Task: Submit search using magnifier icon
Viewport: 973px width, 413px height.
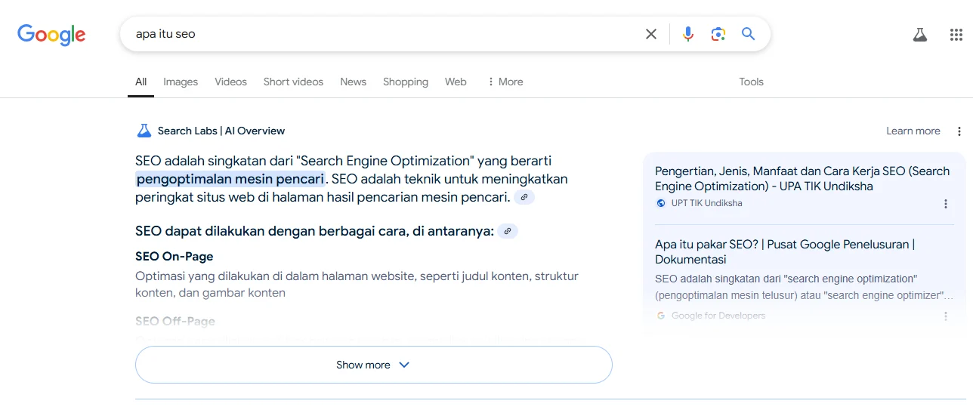Action: tap(748, 34)
